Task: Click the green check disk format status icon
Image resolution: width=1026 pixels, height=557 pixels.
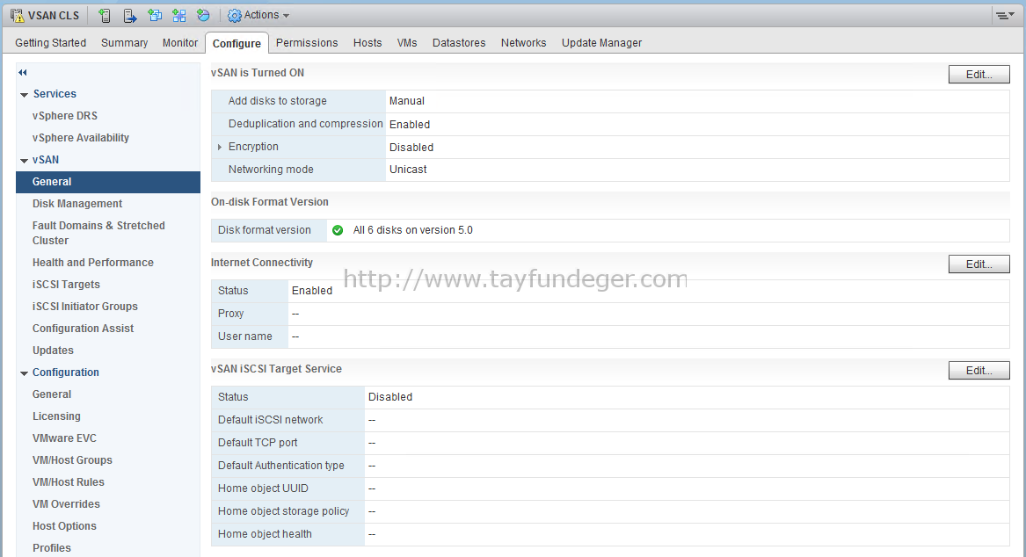Action: [x=338, y=230]
